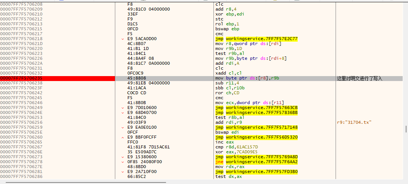Viewport: 408px width, 184px height.
Task: Select the bswap ebp instruction
Action: point(228,29)
